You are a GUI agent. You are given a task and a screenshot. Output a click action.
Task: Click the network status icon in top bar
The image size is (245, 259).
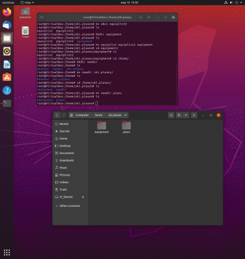tap(226, 2)
